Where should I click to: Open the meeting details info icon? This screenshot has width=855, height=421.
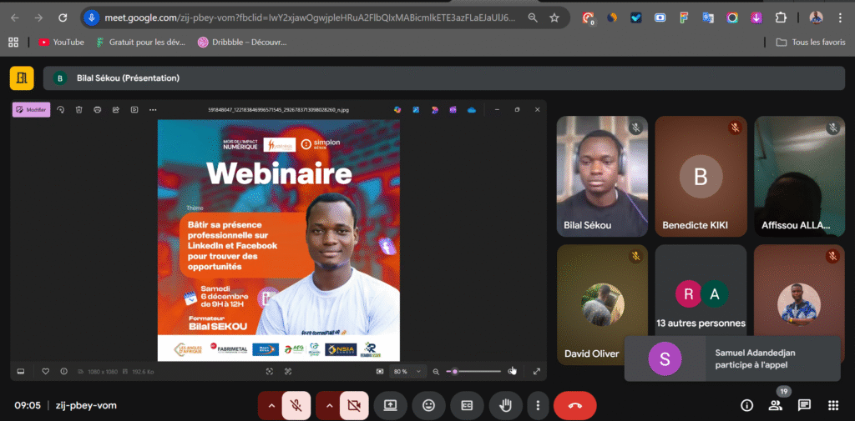(x=747, y=405)
